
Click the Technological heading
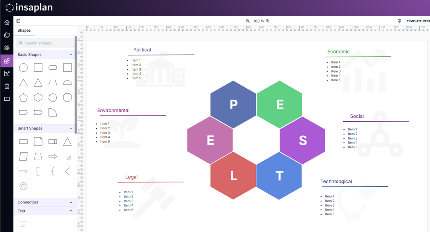[336, 181]
